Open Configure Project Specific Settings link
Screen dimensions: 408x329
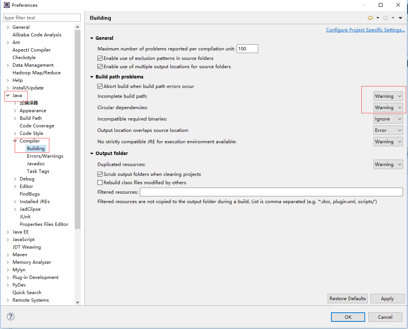coord(365,30)
